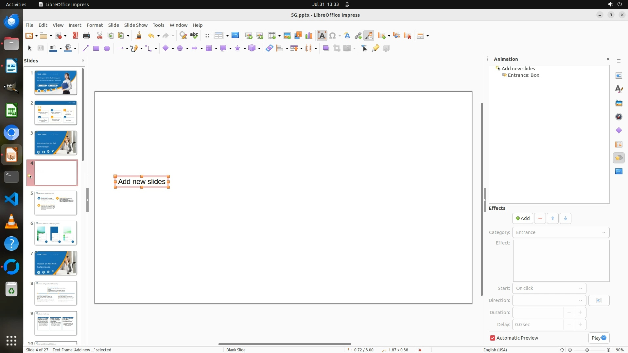The image size is (628, 353).
Task: Open the Direction dropdown
Action: (549, 300)
